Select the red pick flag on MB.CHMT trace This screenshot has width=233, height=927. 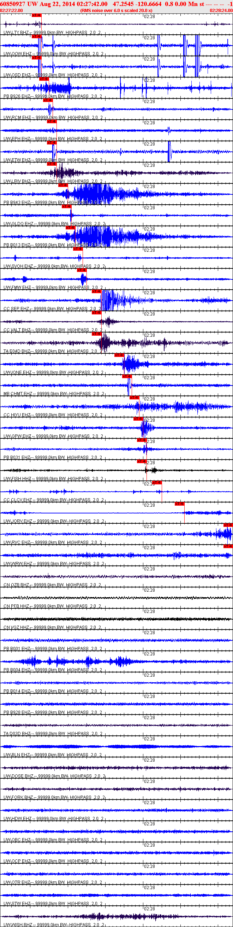coord(127,376)
